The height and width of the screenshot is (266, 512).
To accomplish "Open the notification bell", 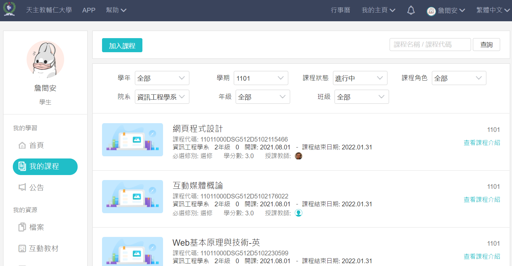I will 411,10.
